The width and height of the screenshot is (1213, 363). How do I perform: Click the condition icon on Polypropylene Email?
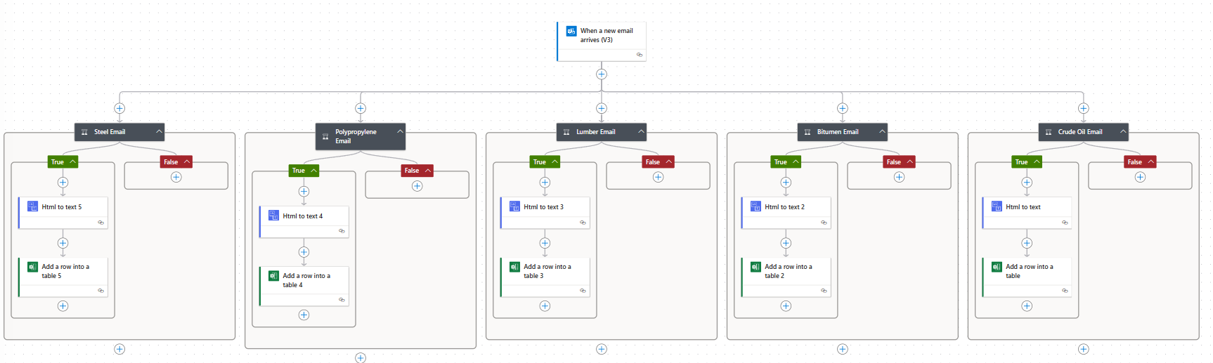pos(325,136)
